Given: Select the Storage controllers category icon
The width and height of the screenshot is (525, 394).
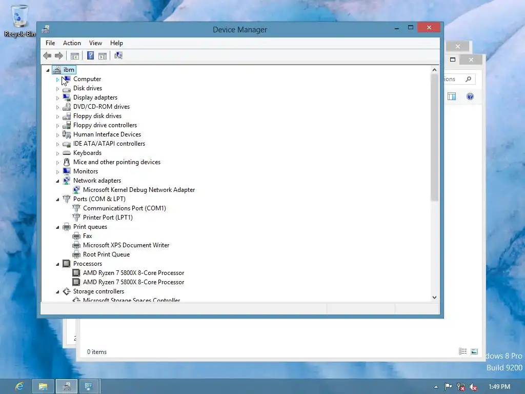Looking at the screenshot, I should [x=67, y=291].
